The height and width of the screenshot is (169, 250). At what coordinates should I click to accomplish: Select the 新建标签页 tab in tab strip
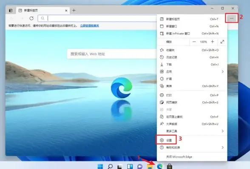[x=43, y=11]
